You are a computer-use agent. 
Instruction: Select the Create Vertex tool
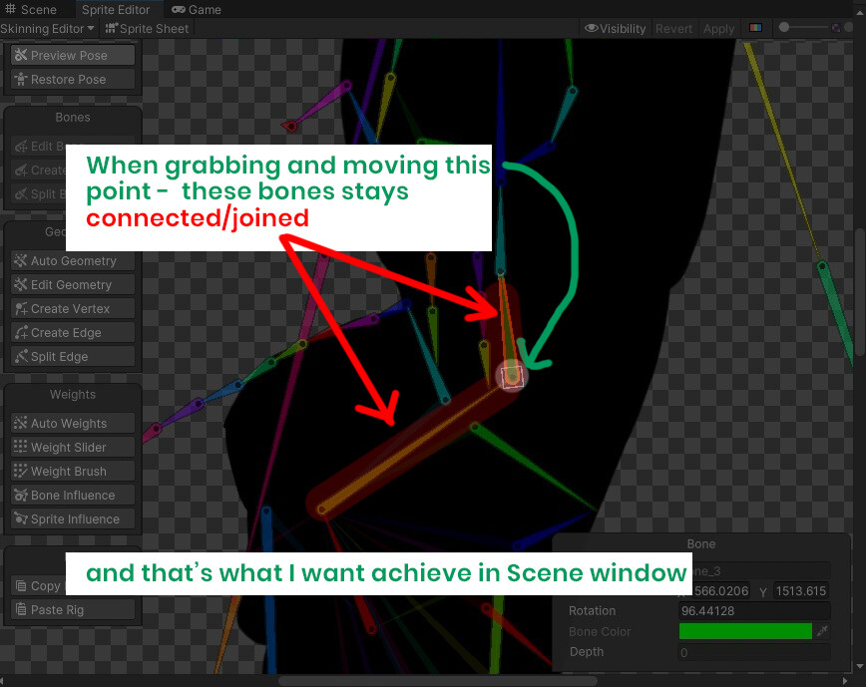tap(71, 308)
